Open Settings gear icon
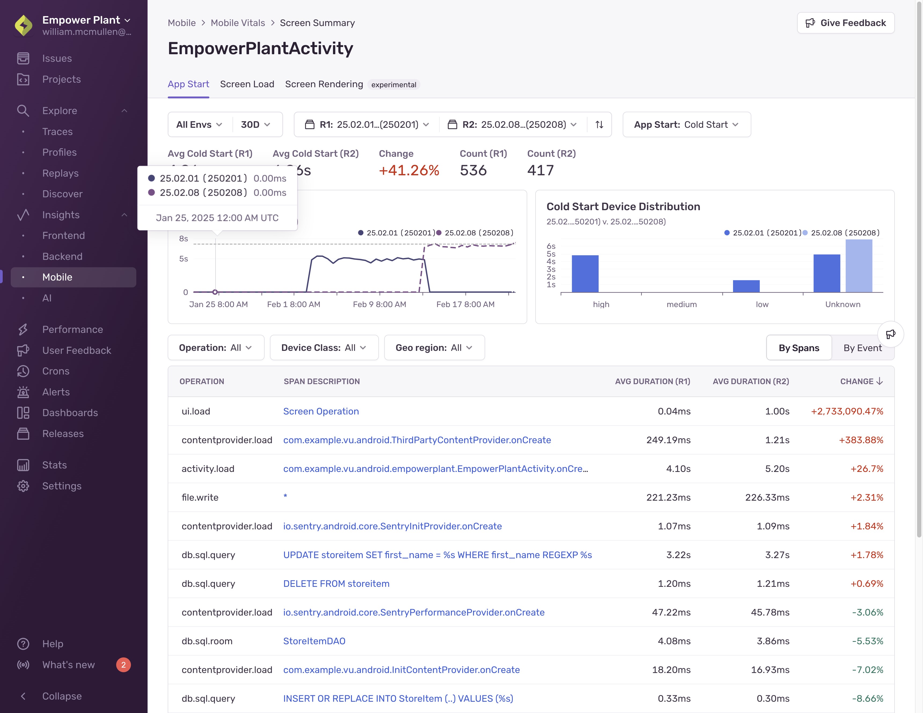This screenshot has height=713, width=923. click(x=23, y=486)
